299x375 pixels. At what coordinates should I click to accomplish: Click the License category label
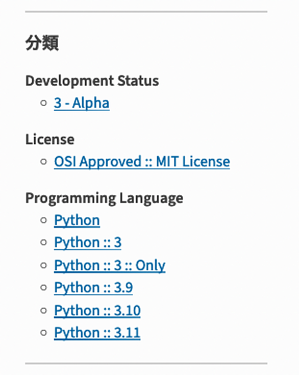[50, 139]
